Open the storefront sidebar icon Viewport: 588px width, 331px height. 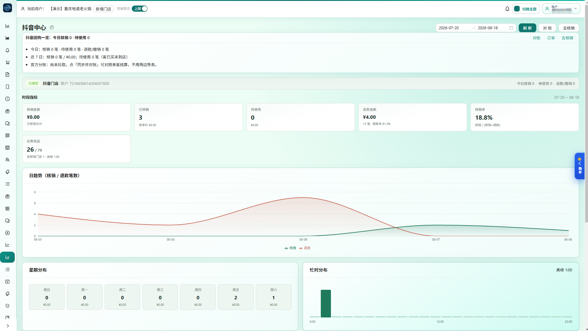pos(7,148)
